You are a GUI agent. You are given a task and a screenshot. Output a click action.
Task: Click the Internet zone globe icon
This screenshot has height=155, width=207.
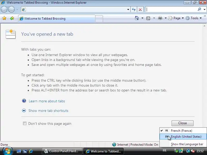[114, 145]
